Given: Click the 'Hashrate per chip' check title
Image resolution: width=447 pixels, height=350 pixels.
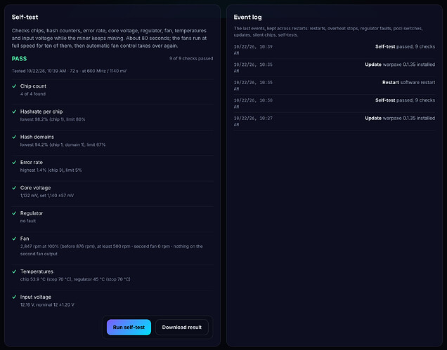Looking at the screenshot, I should [x=41, y=112].
